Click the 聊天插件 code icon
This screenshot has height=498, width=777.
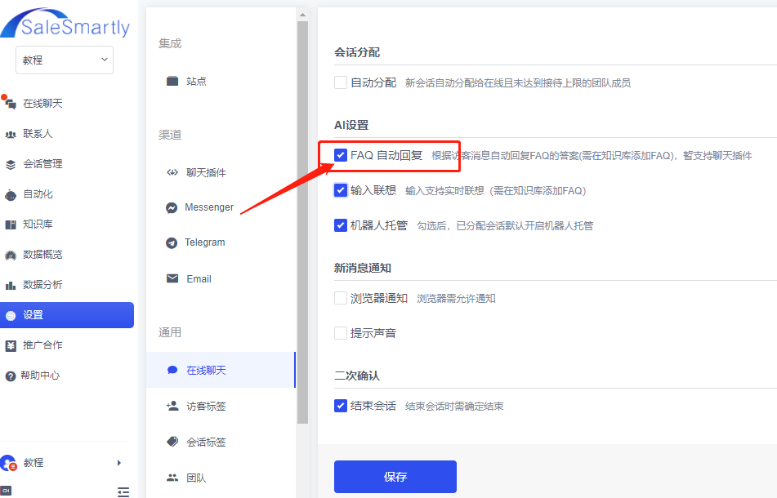(x=172, y=172)
